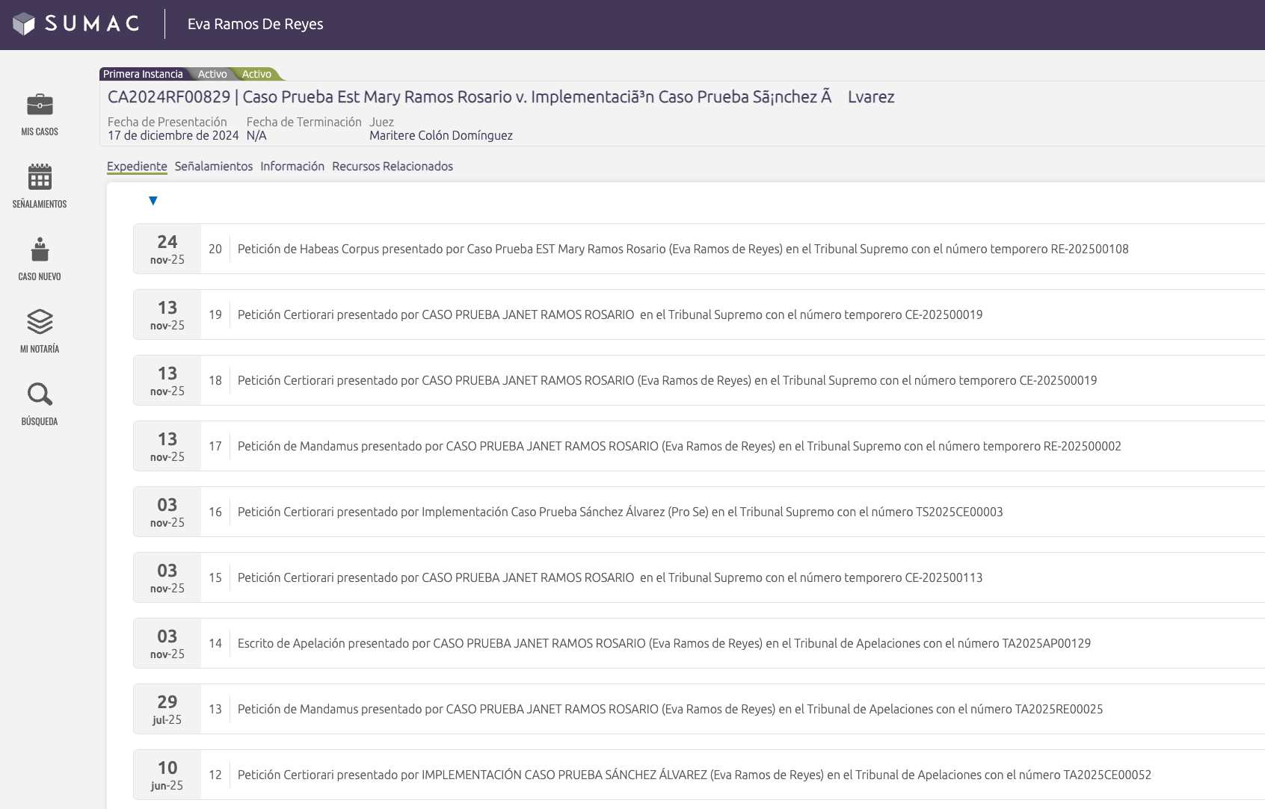Expand the blue triangle filter arrow
Image resolution: width=1265 pixels, height=809 pixels.
[x=153, y=201]
